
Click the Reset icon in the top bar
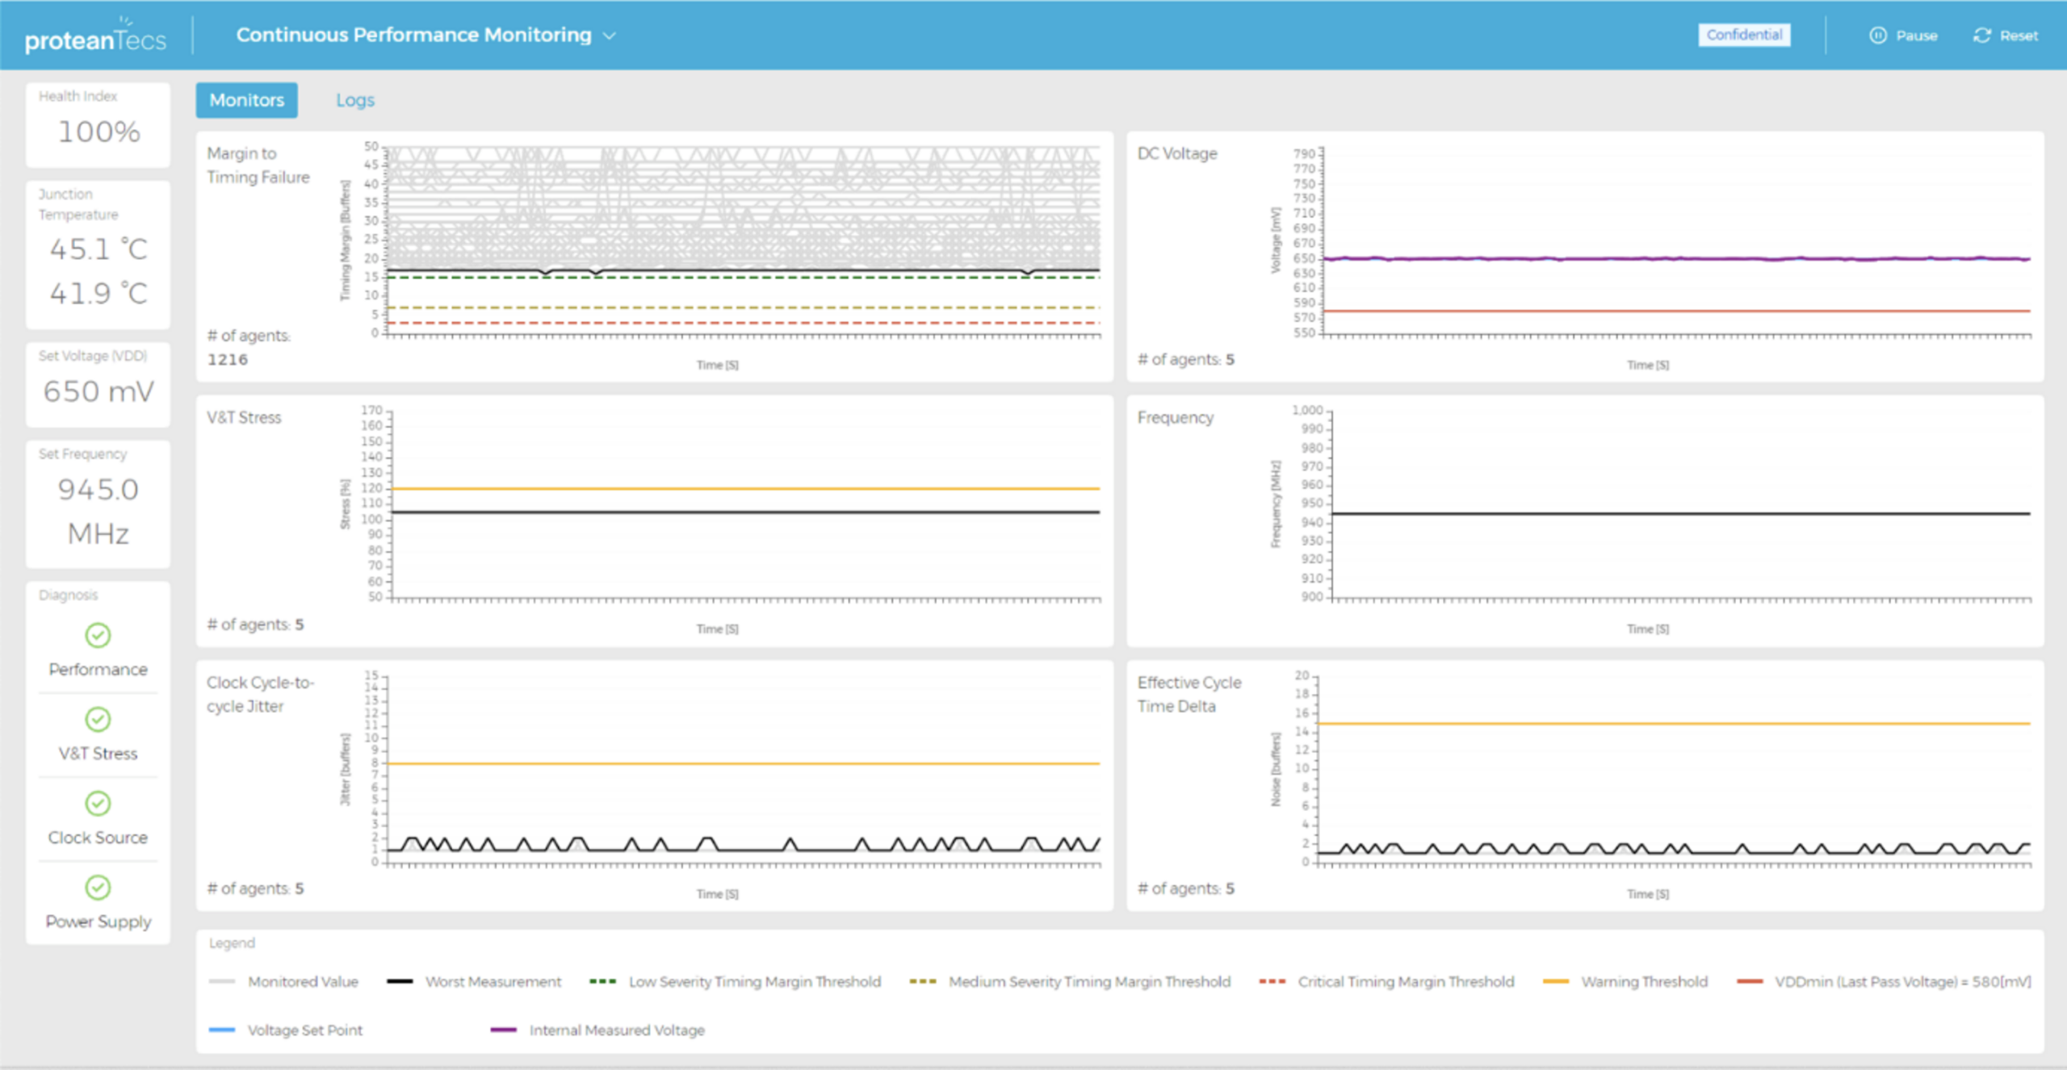[x=1983, y=36]
